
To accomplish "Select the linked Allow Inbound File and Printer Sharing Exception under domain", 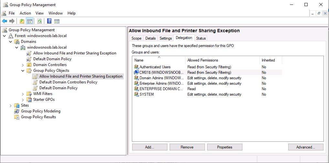I will tap(75, 53).
